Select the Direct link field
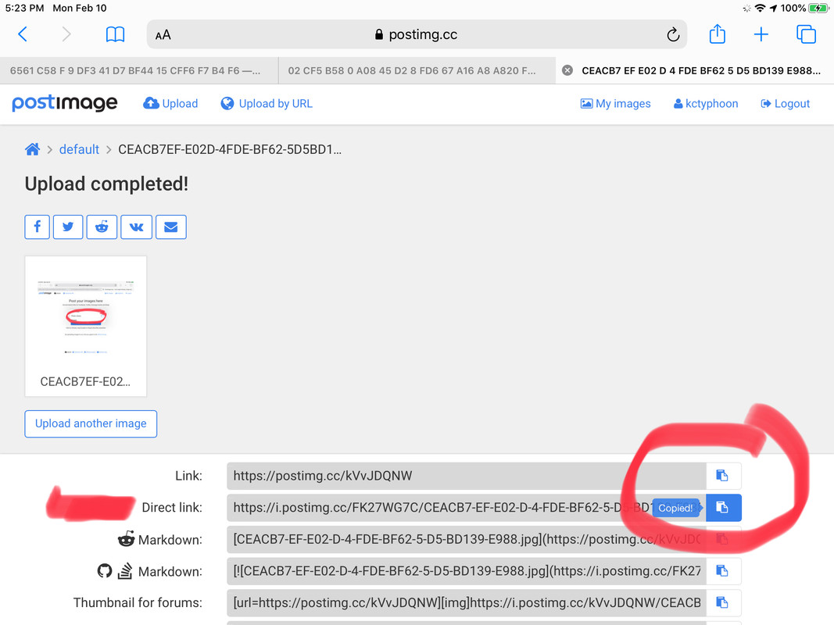This screenshot has width=834, height=625. point(467,508)
